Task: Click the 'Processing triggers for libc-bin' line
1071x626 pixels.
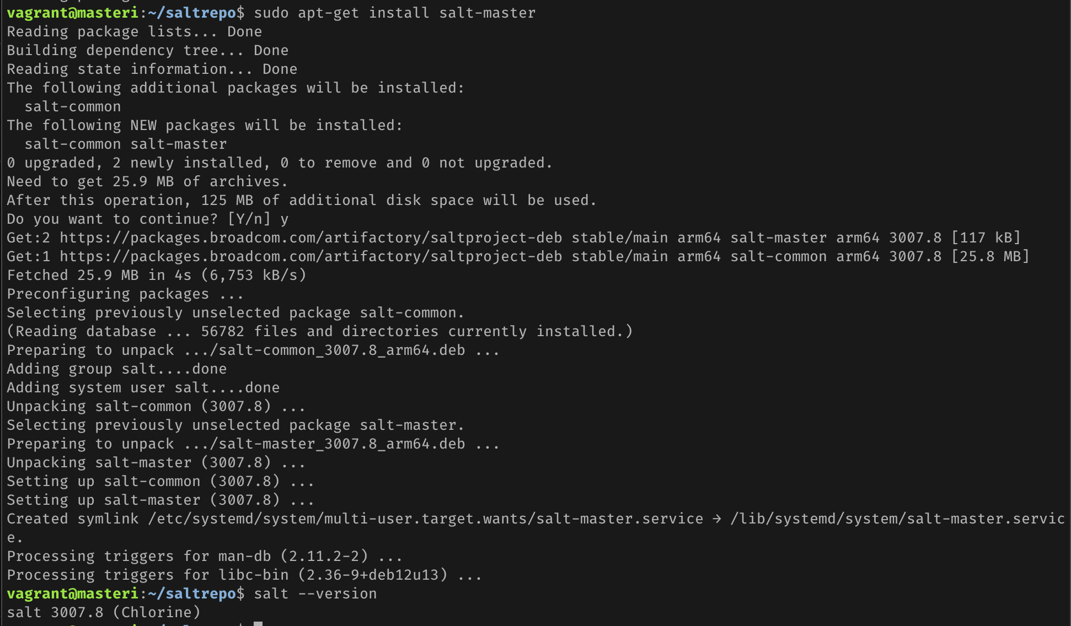Action: 244,575
